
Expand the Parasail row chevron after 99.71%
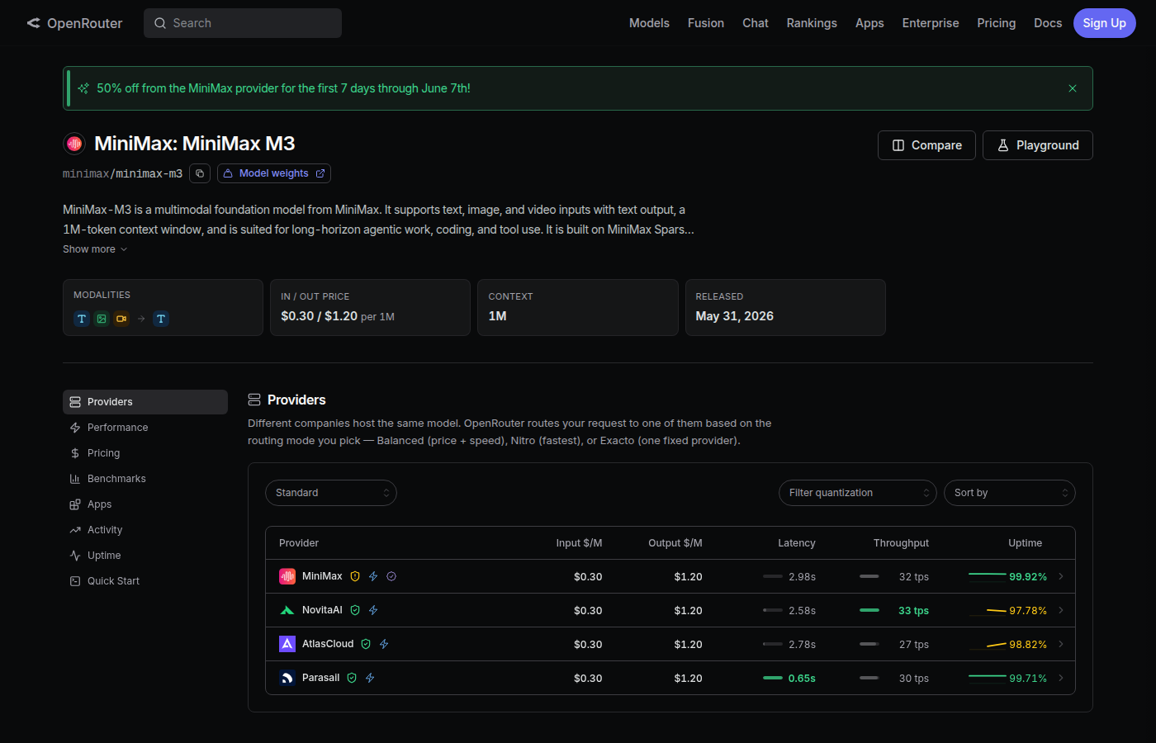point(1061,678)
